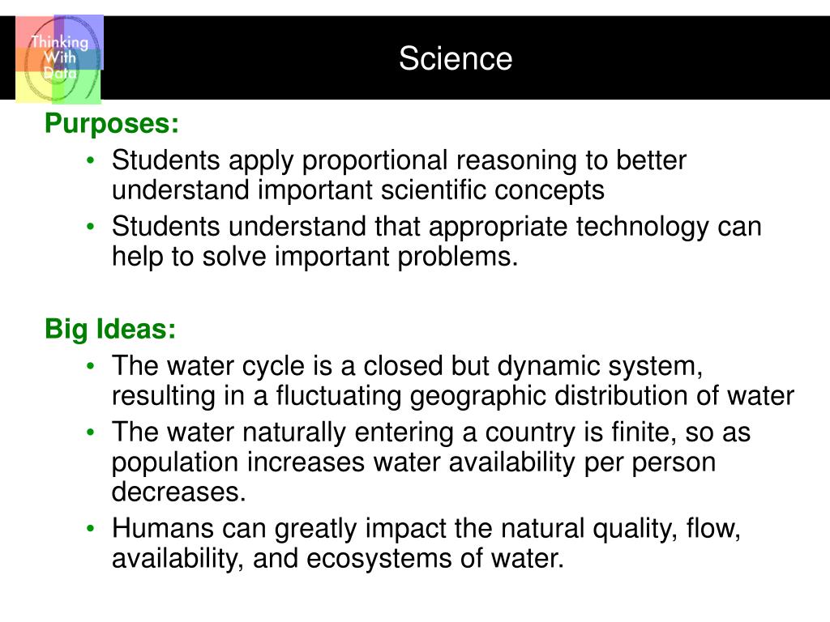Click the Thinking With Data logo
The height and width of the screenshot is (622, 830).
click(59, 59)
